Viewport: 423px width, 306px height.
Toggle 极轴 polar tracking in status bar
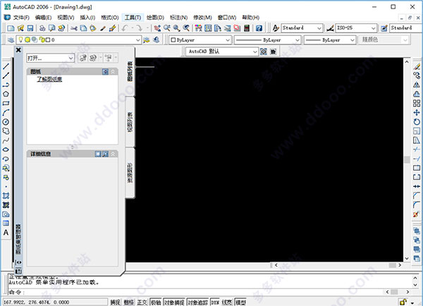click(156, 302)
